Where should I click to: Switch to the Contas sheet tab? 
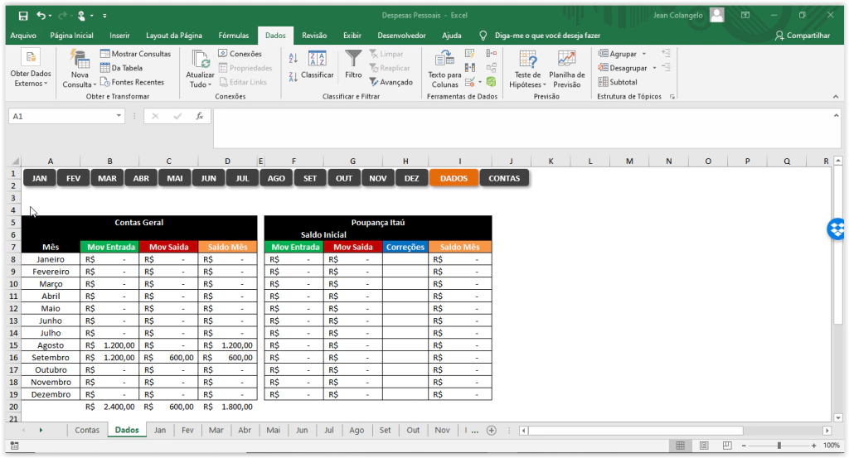87,431
